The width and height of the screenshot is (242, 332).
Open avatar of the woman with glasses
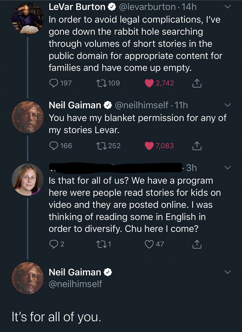(28, 180)
